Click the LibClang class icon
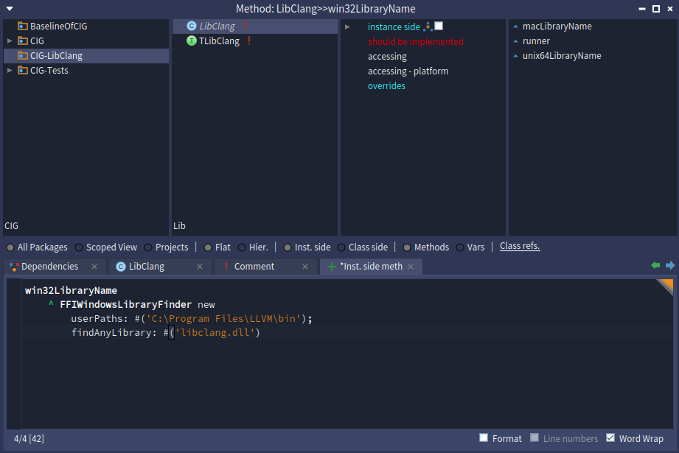This screenshot has width=679, height=453. coord(192,27)
